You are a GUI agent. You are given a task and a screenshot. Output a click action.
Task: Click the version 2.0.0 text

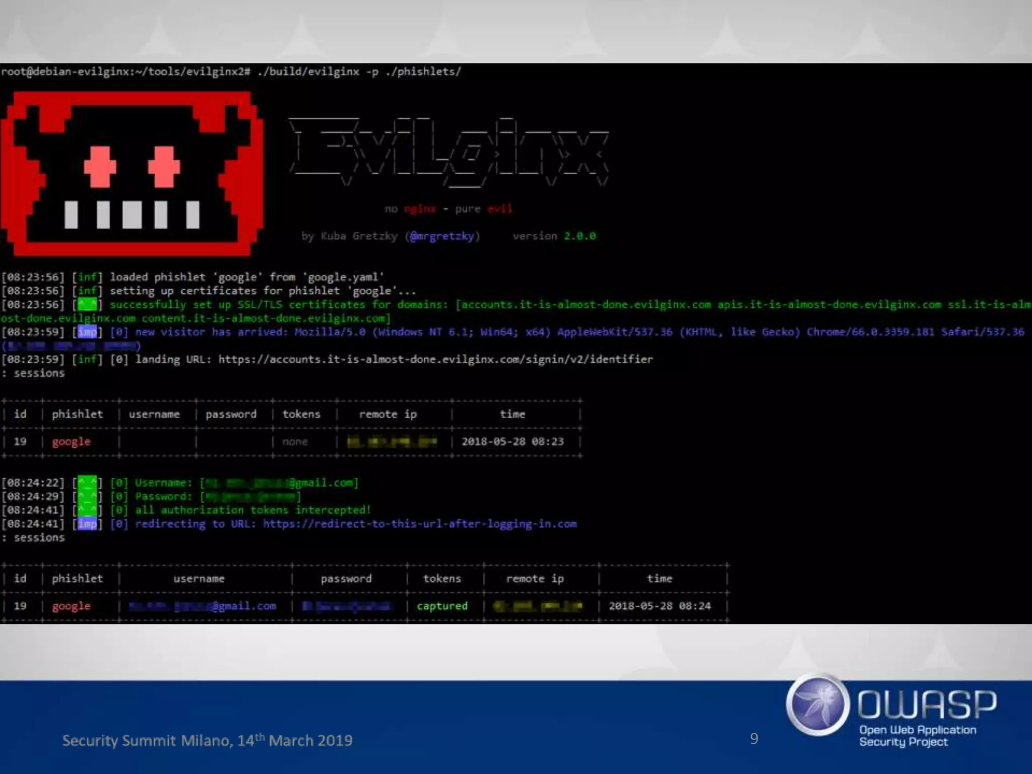[x=554, y=236]
